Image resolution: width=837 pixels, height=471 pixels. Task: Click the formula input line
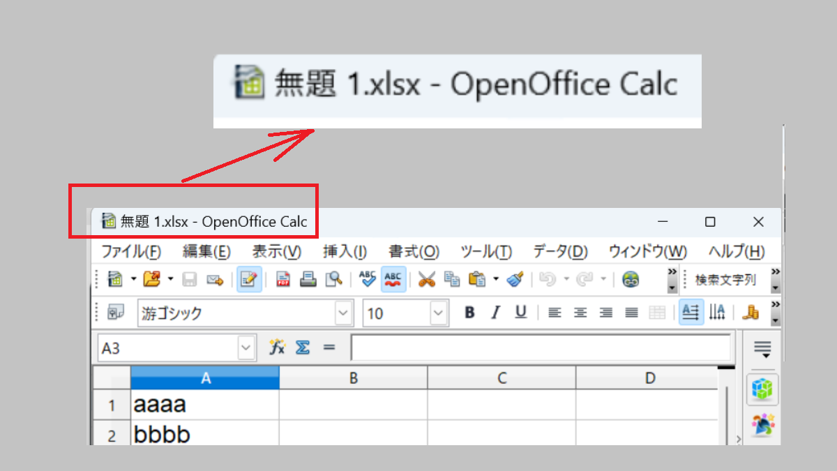tap(541, 347)
